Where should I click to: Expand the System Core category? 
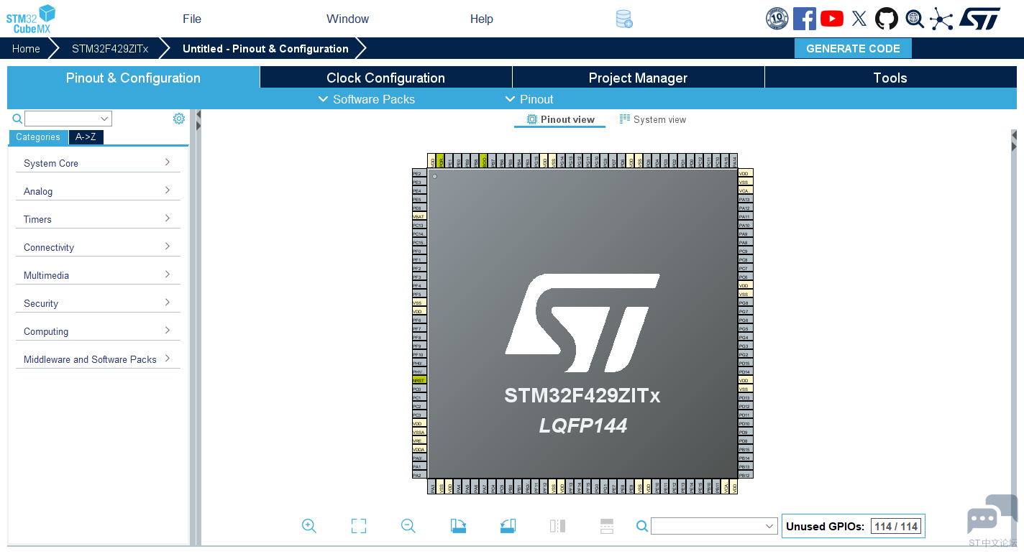(x=97, y=163)
